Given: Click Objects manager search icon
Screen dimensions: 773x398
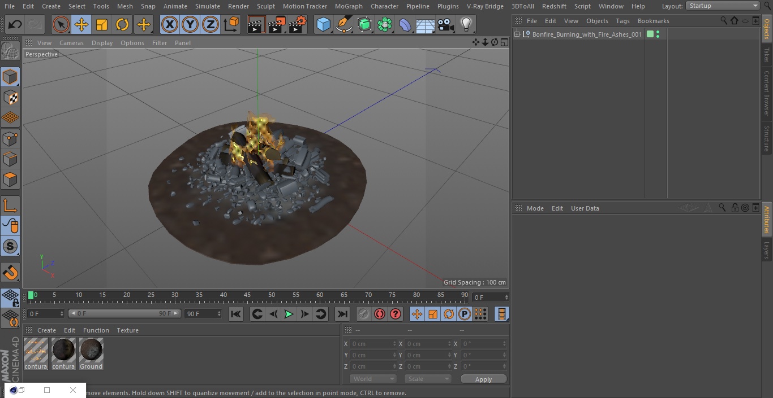Looking at the screenshot, I should pyautogui.click(x=724, y=21).
